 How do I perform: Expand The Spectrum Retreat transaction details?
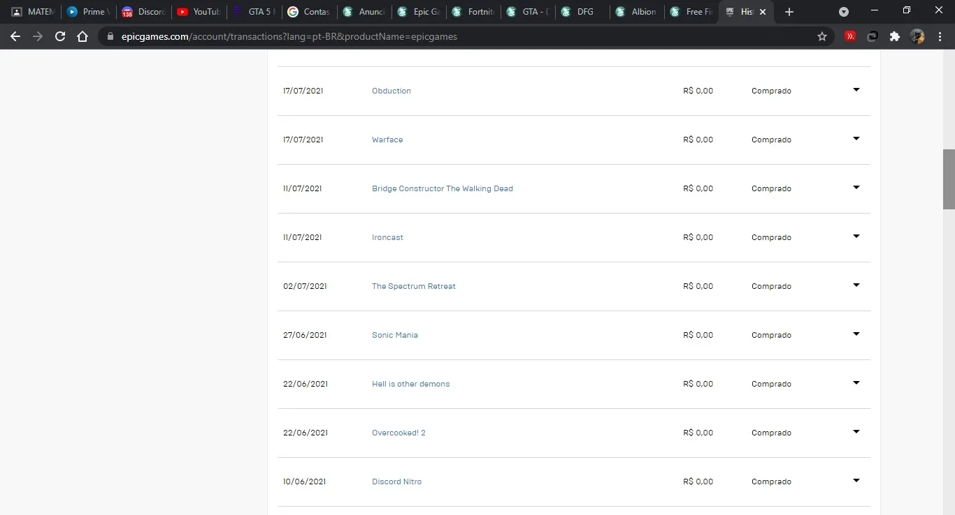click(856, 285)
